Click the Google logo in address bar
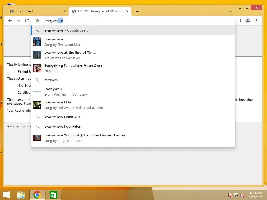 tap(37, 21)
